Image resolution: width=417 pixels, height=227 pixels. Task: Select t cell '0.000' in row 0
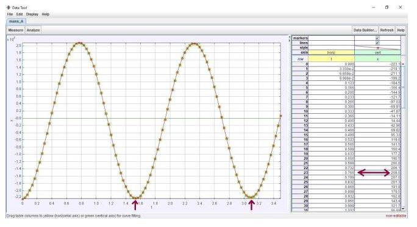pos(331,65)
